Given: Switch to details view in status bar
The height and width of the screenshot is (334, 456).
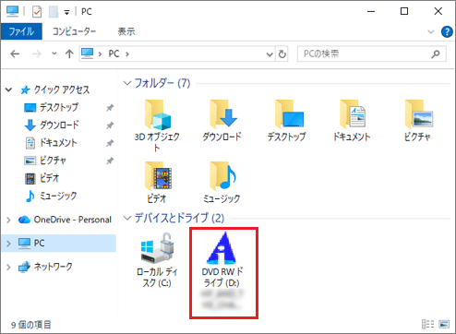Looking at the screenshot, I should click(x=427, y=324).
